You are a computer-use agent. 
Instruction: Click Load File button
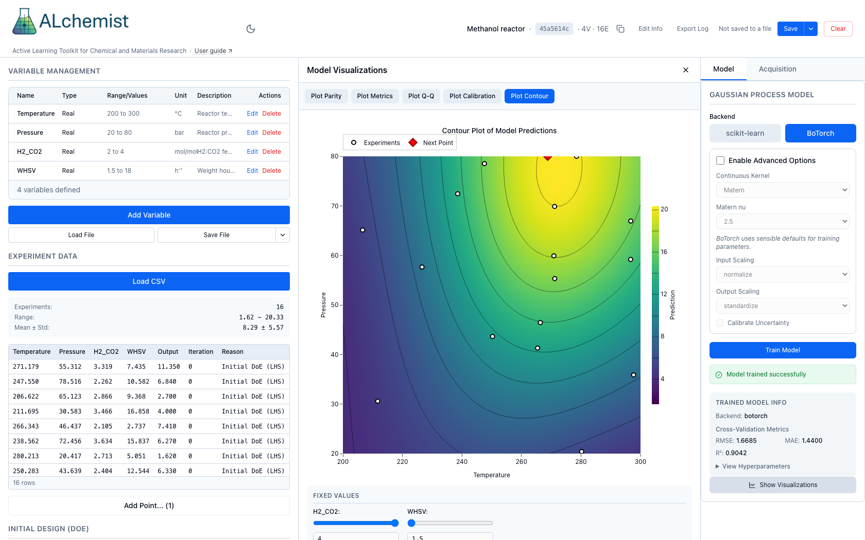click(x=81, y=235)
